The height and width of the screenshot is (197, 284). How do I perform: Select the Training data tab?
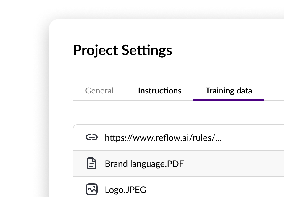(229, 91)
